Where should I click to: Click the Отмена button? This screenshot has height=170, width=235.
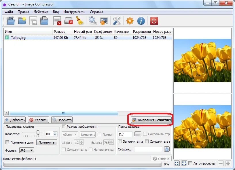[161, 158]
